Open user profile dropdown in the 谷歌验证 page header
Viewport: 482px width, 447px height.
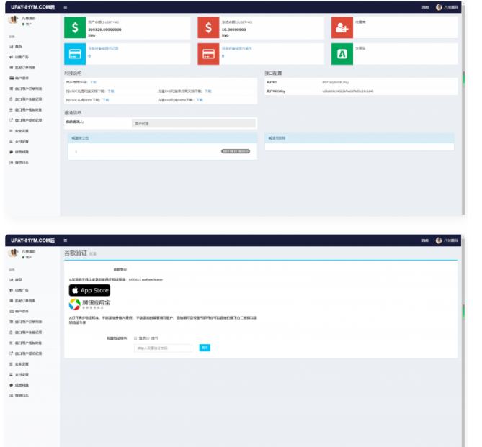coord(449,240)
